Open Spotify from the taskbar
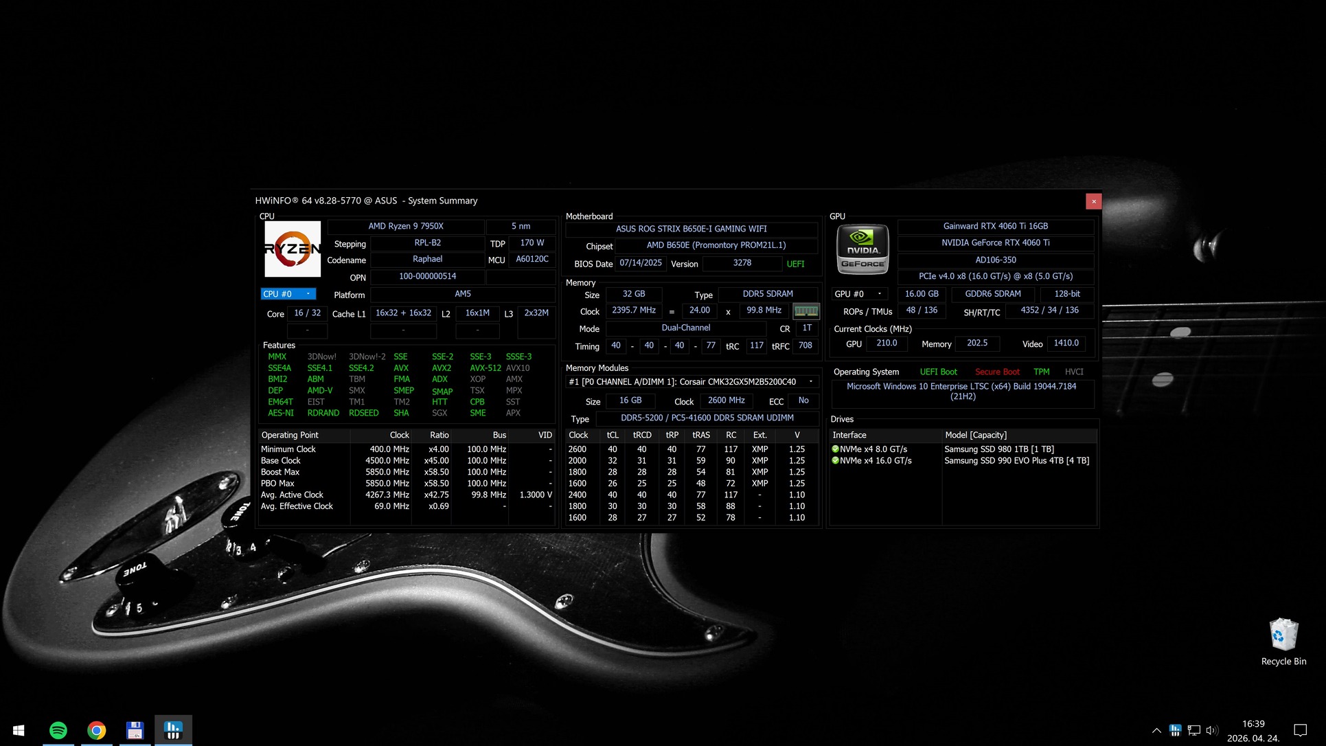Viewport: 1326px width, 746px height. point(58,730)
